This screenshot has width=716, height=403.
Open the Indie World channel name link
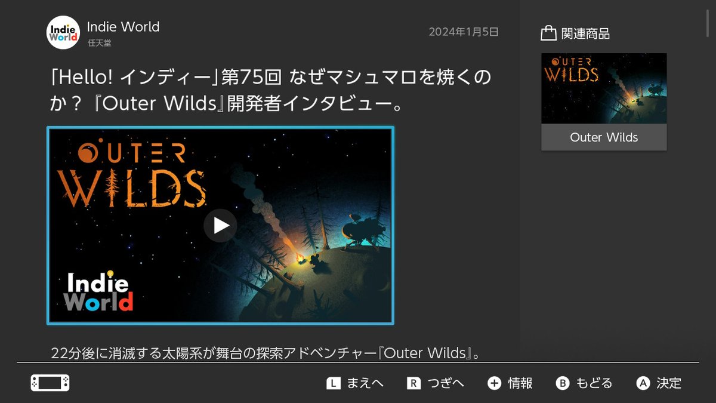point(123,27)
